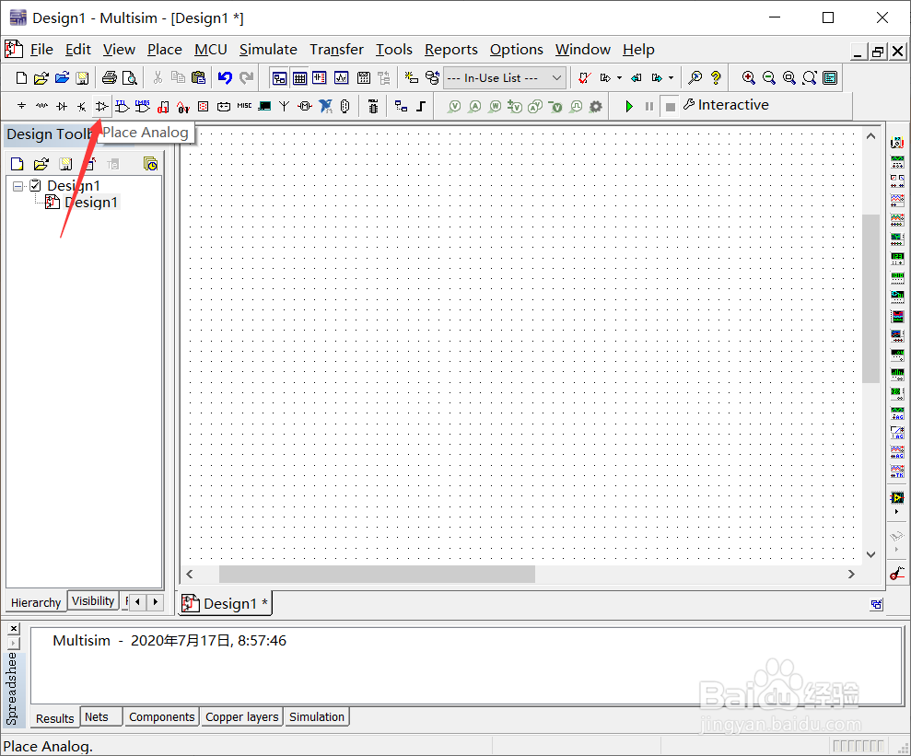The image size is (911, 756).
Task: Click toolbox tab scroll right arrow
Action: pyautogui.click(x=155, y=601)
